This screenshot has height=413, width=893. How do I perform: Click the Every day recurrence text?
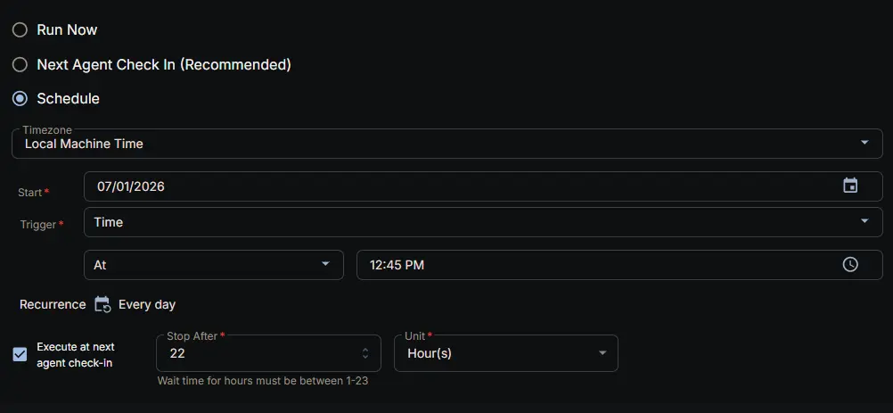click(x=147, y=305)
